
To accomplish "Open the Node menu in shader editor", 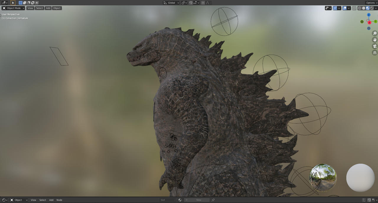I will [x=59, y=200].
